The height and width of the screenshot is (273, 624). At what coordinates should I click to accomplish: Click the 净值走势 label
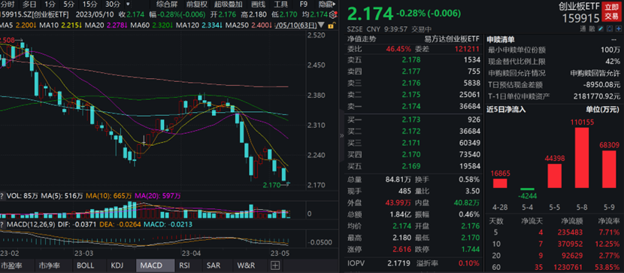click(x=362, y=39)
